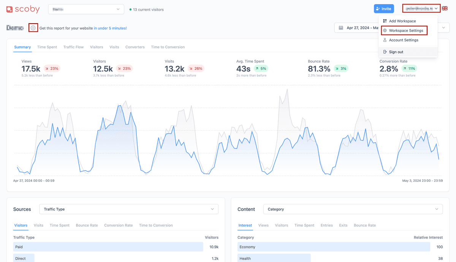This screenshot has height=262, width=456.
Task: Open Time Spent tab in the Sources panel
Action: [60, 225]
